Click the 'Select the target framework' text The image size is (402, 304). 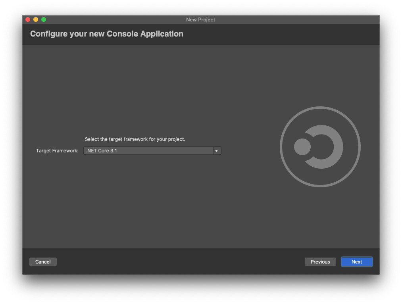point(135,139)
